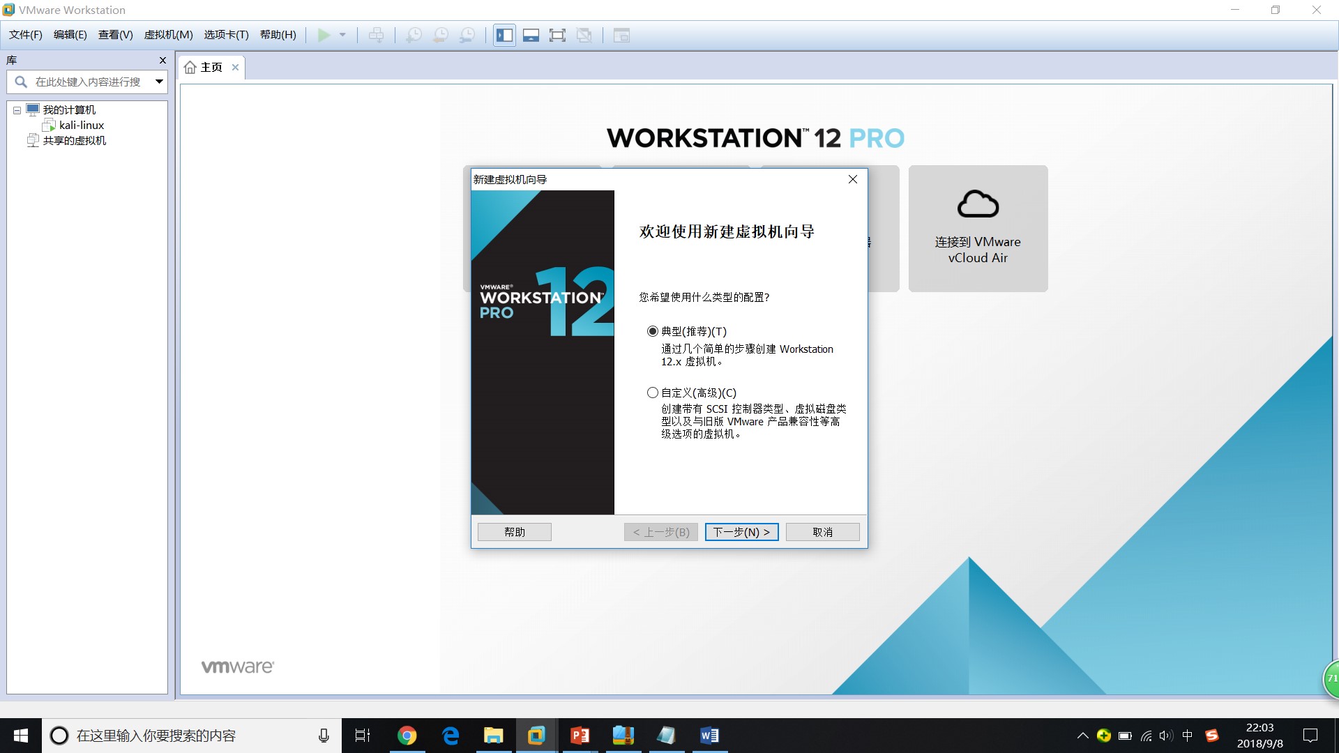Open the snapshot manager wrench icon
This screenshot has width=1339, height=753.
coord(467,35)
